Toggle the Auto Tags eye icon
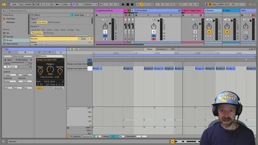This screenshot has height=145, width=258. (72, 15)
